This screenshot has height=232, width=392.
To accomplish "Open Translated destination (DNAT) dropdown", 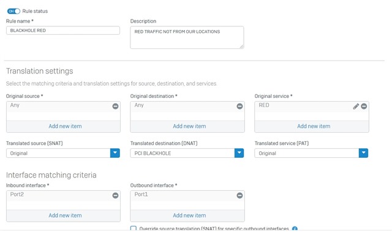I will 239,153.
